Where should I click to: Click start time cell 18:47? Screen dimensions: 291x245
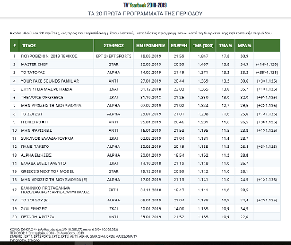pos(179,190)
